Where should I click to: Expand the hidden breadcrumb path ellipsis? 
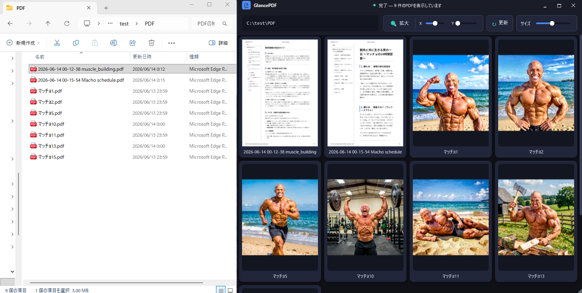point(110,24)
